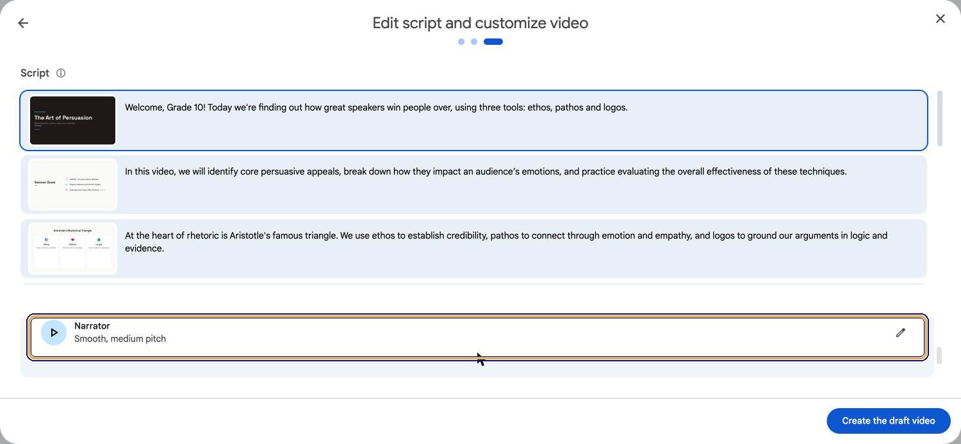Edit the 'In this video, we will identify' script text

point(486,172)
